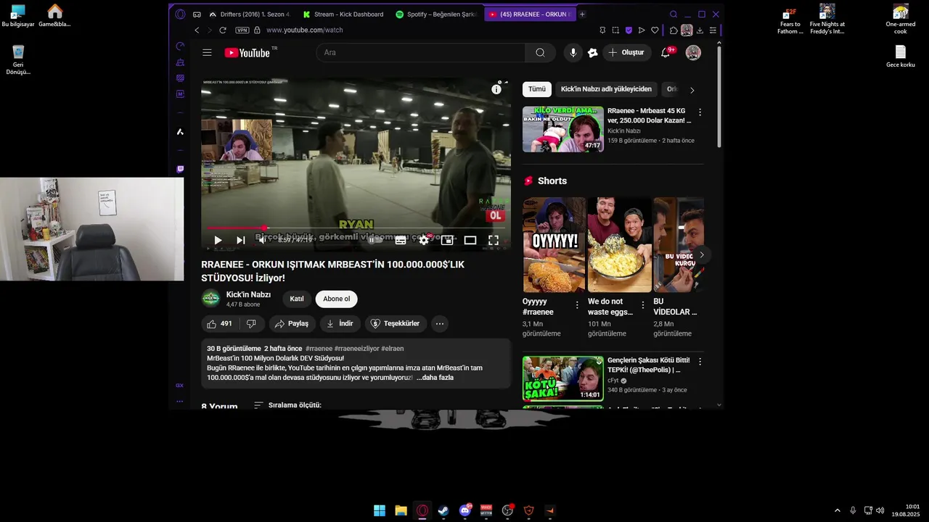Toggle the VPN badge in address bar
Screen dimensions: 929x522
[x=242, y=30]
